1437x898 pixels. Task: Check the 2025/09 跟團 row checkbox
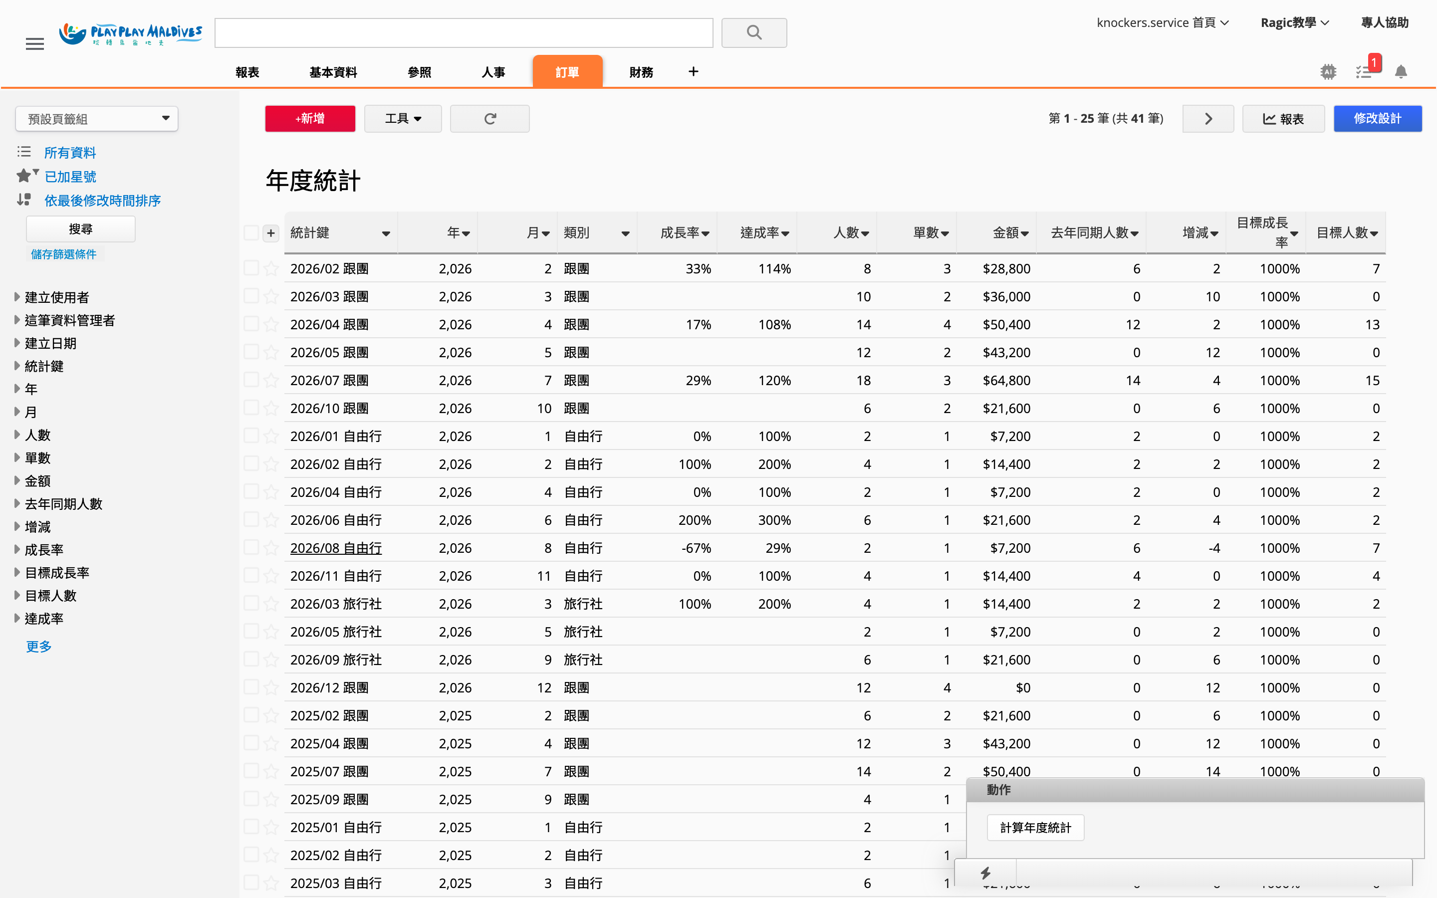click(x=251, y=798)
